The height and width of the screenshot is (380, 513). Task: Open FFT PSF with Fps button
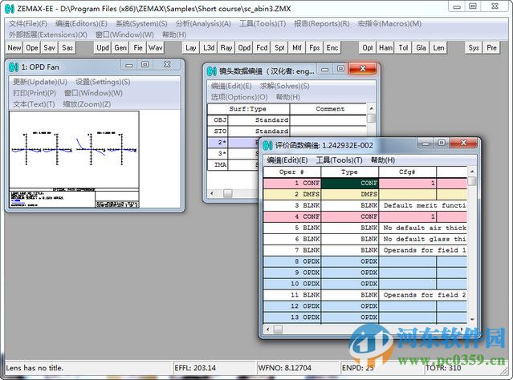click(x=315, y=48)
